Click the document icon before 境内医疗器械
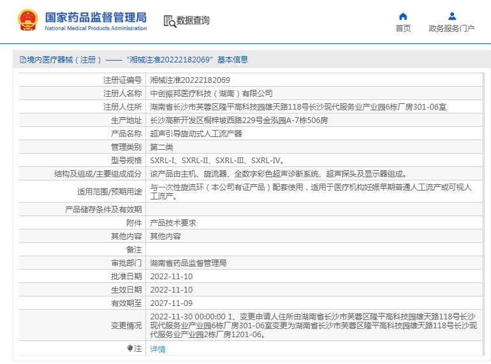This screenshot has width=491, height=364. pyautogui.click(x=23, y=59)
